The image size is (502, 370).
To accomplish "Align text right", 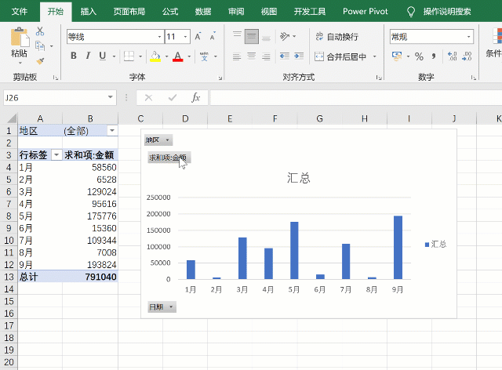I will pos(266,56).
